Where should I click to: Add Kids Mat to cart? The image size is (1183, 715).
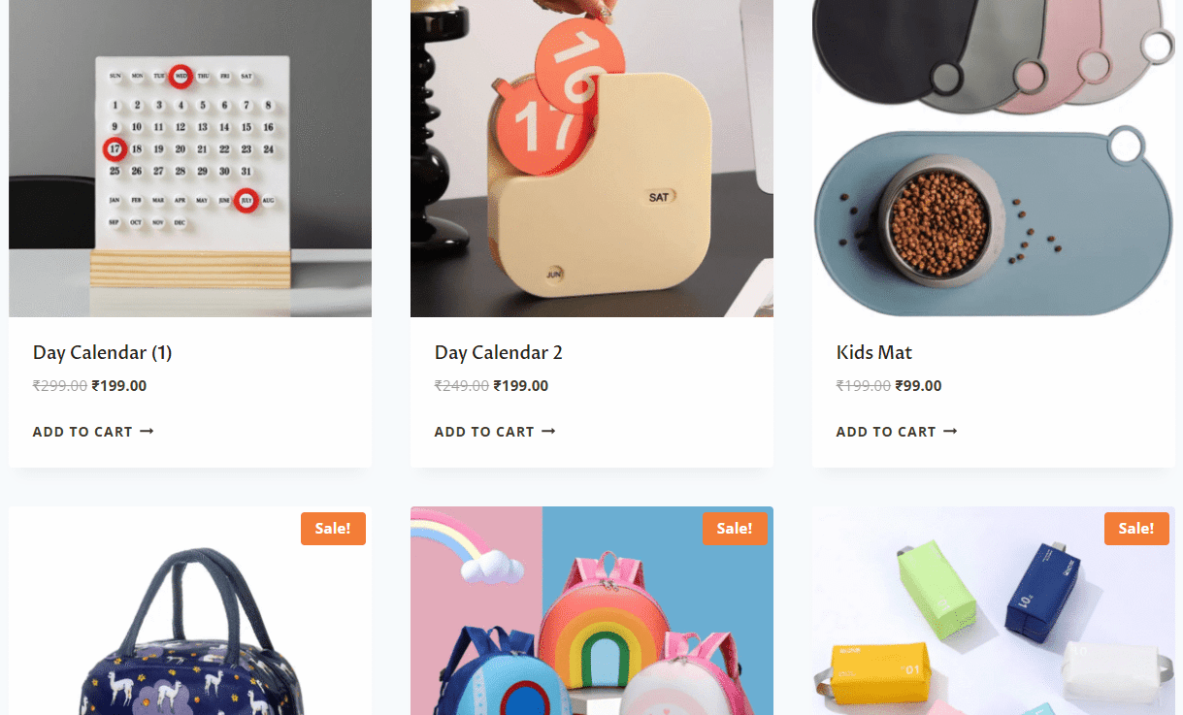897,432
